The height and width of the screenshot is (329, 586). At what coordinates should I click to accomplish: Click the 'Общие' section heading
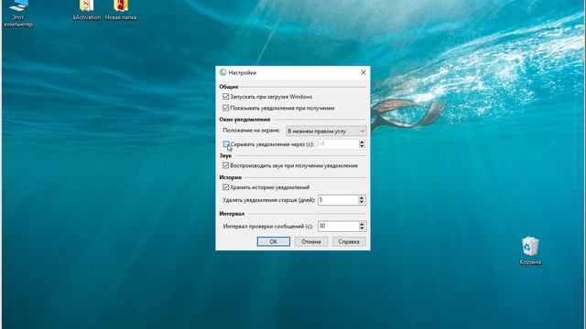click(229, 87)
